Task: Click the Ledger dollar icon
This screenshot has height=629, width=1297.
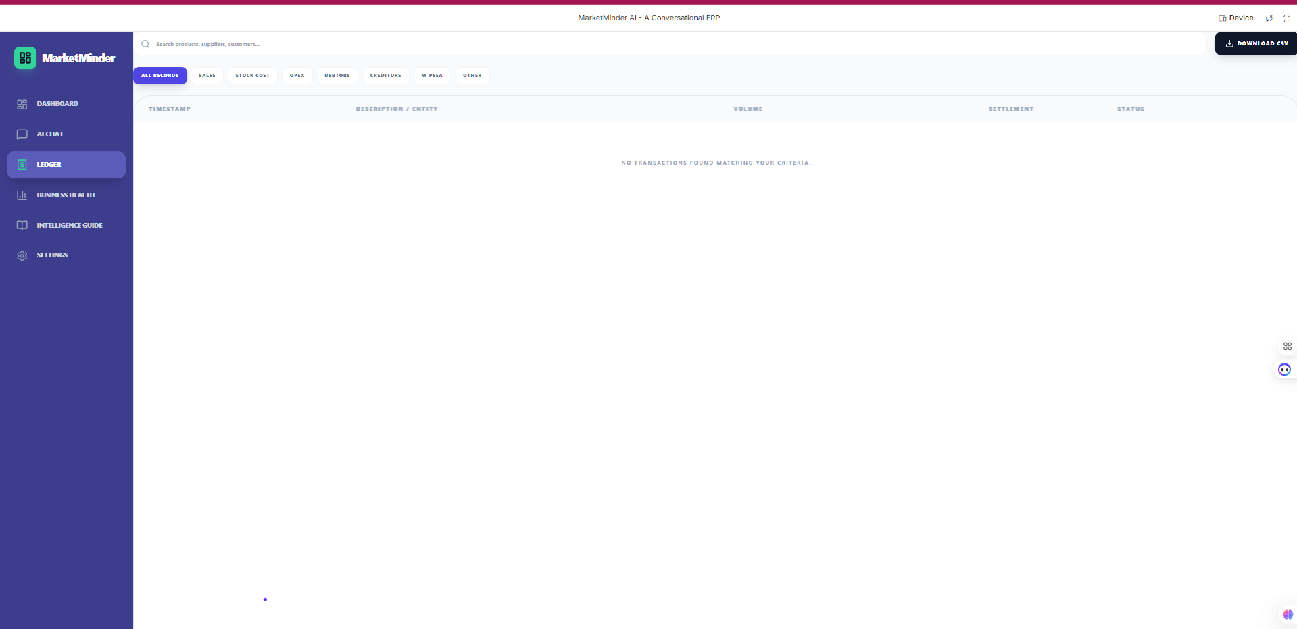Action: pos(22,165)
